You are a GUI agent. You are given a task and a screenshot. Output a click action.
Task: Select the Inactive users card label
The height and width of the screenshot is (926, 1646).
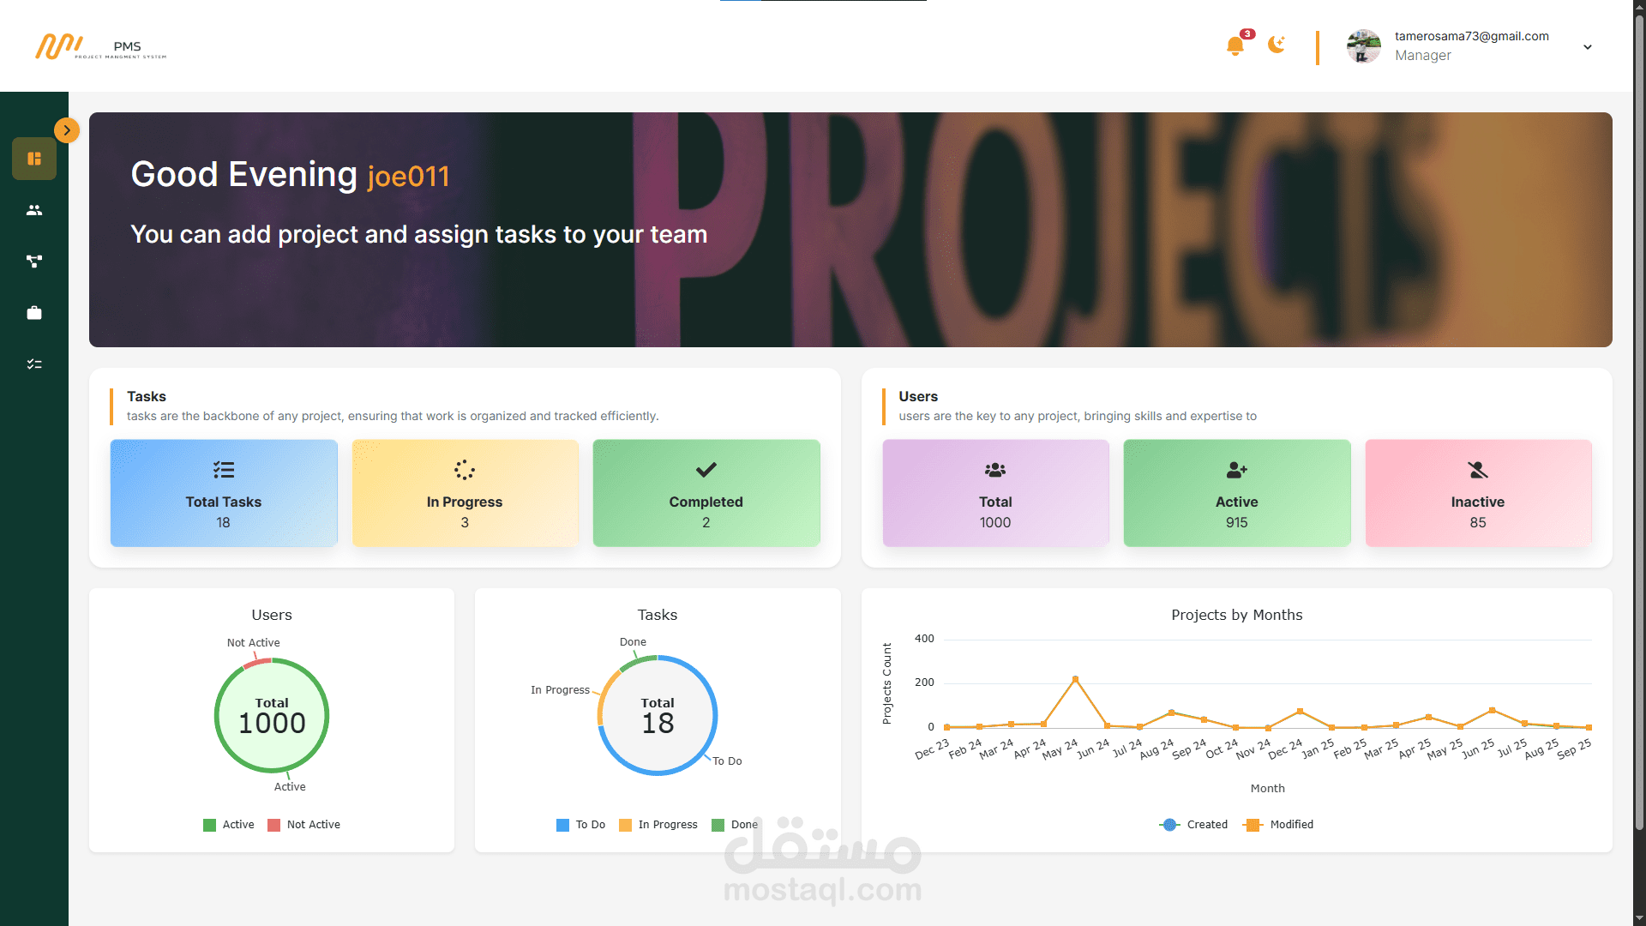coord(1478,502)
